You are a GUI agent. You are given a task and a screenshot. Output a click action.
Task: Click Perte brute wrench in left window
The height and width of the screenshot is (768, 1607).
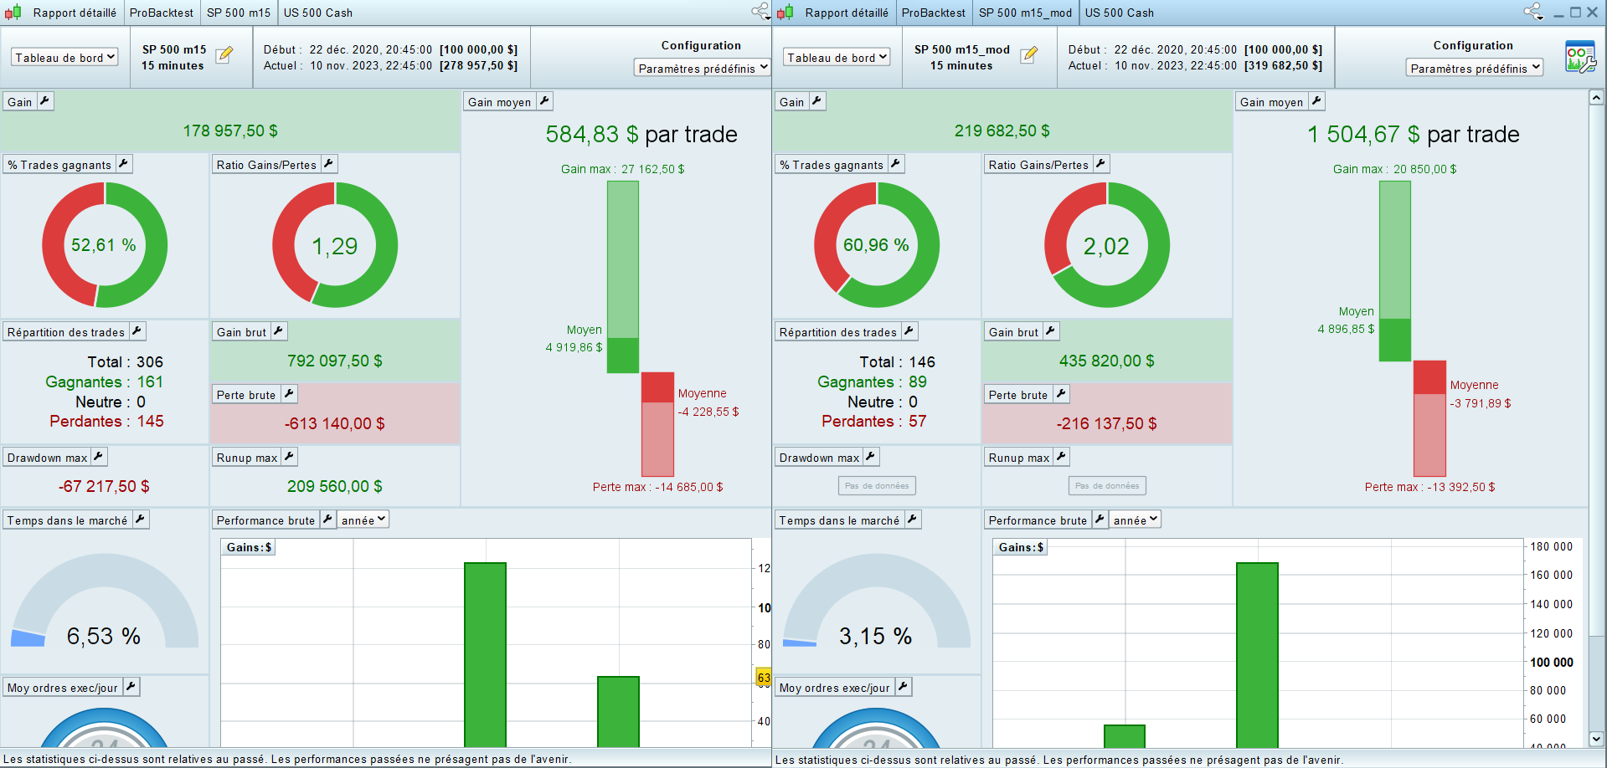coord(289,394)
